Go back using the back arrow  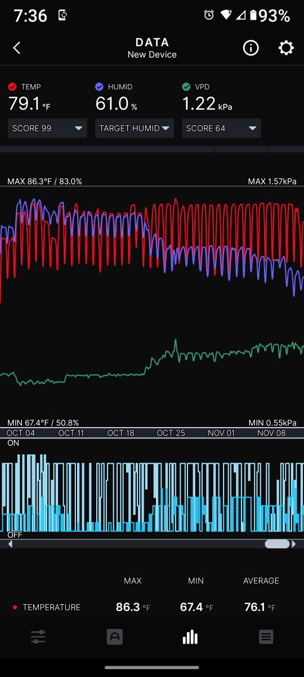17,48
